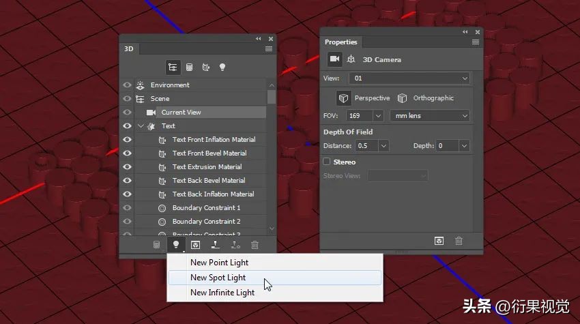
Task: Toggle visibility of Boundary Constraint 2
Action: [127, 222]
